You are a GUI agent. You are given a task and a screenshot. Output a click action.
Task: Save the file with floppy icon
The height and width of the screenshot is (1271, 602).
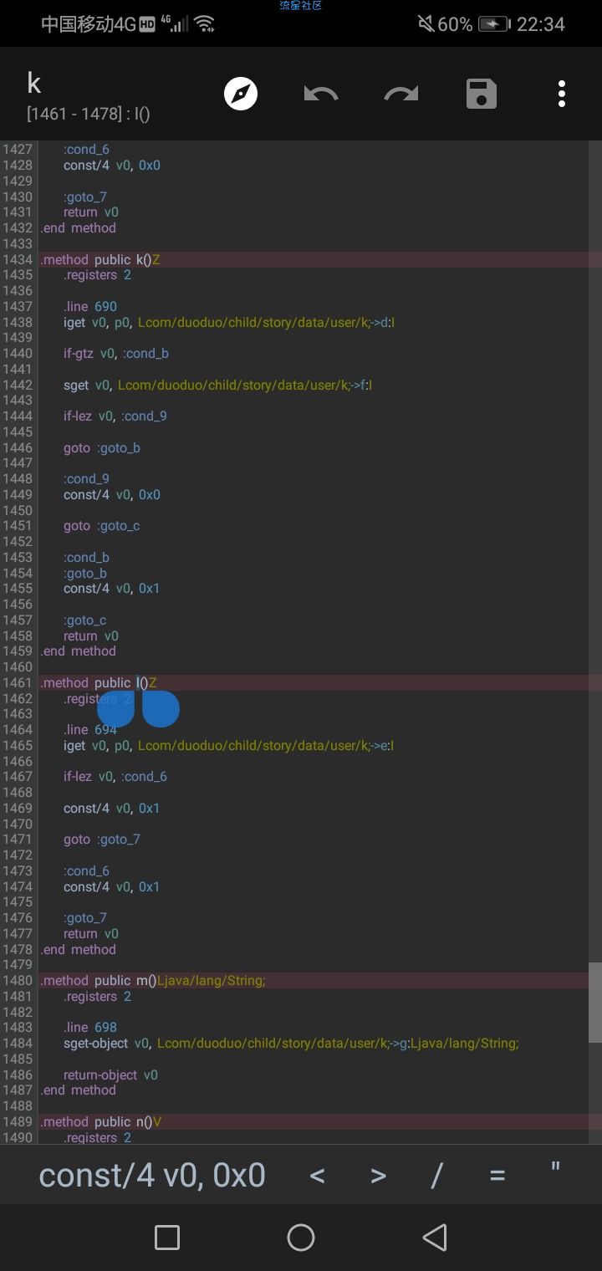pyautogui.click(x=482, y=94)
